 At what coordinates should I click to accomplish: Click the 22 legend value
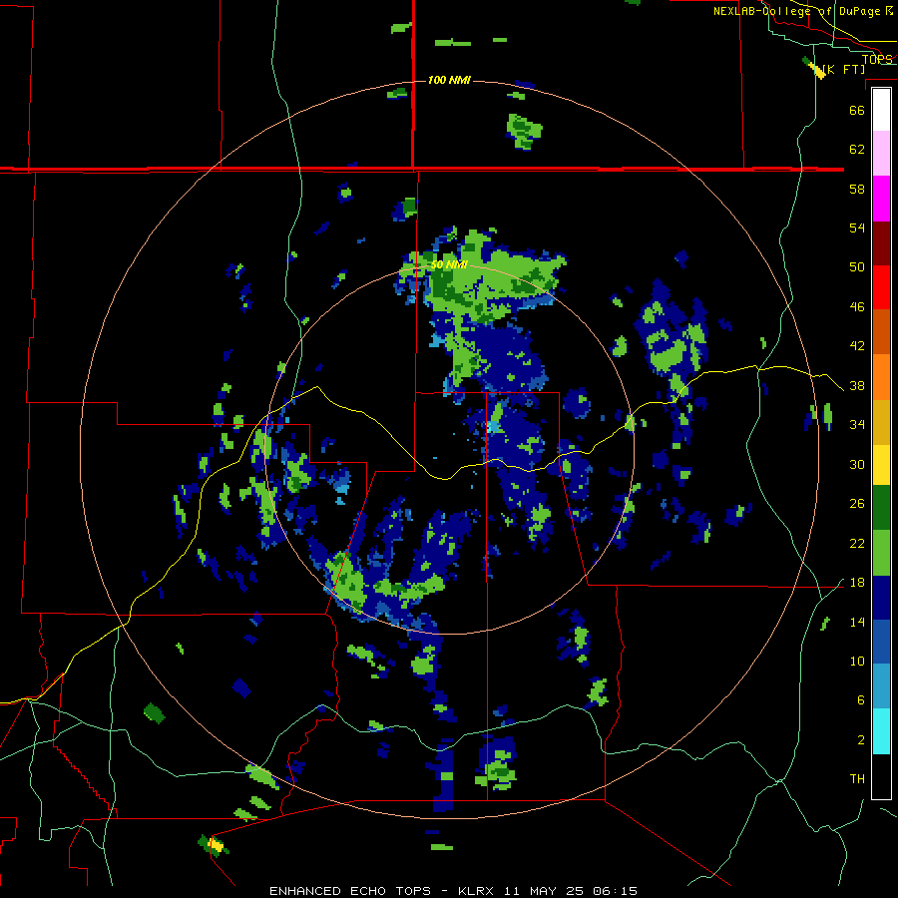click(857, 543)
